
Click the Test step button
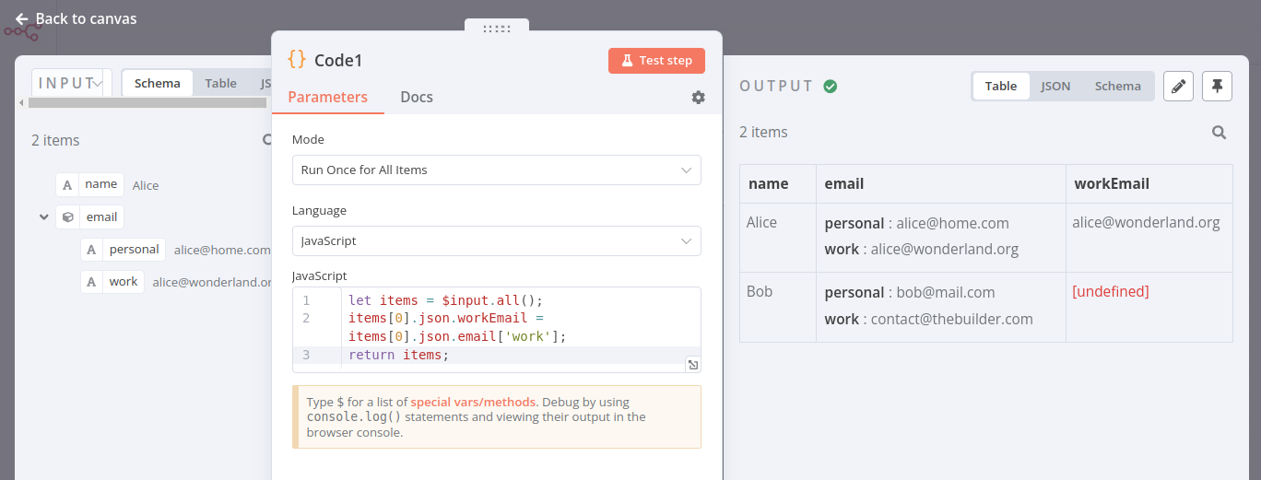(656, 61)
